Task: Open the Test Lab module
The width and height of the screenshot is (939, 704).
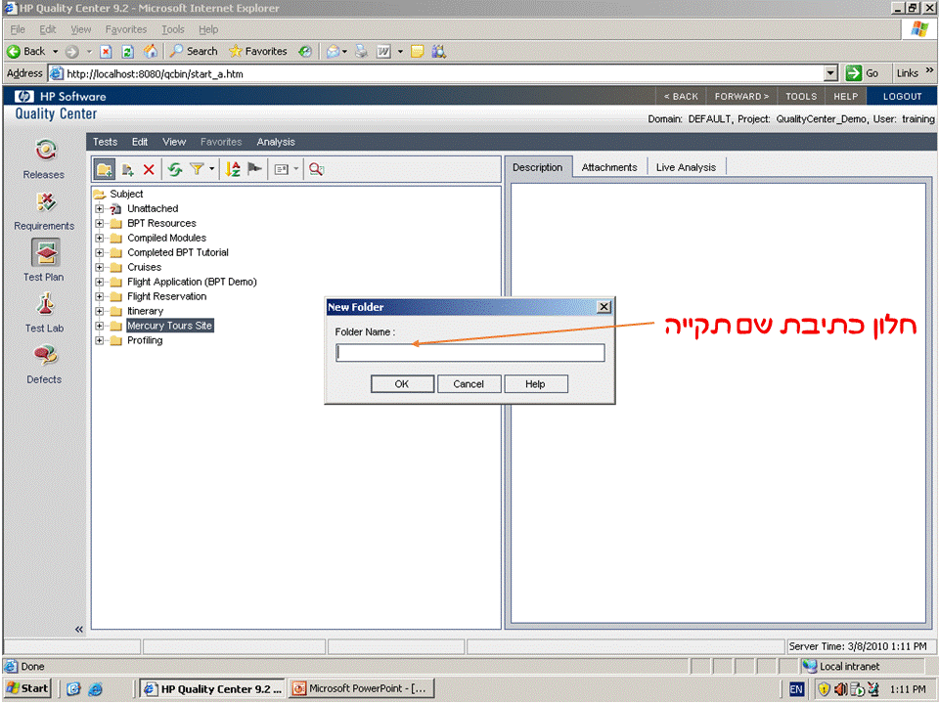Action: tap(44, 313)
